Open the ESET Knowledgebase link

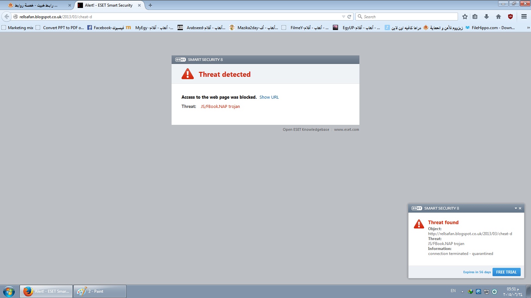[306, 130]
